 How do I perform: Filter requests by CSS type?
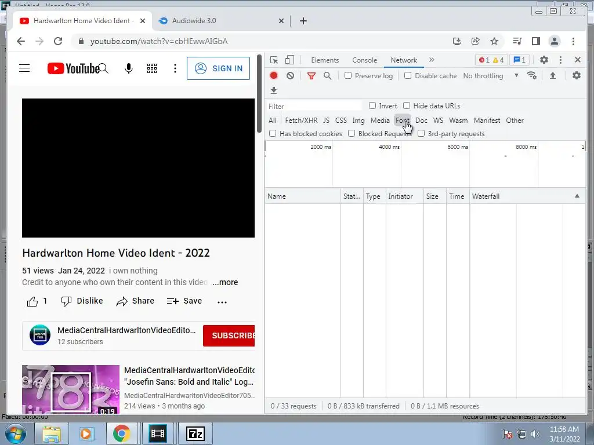[x=341, y=121]
